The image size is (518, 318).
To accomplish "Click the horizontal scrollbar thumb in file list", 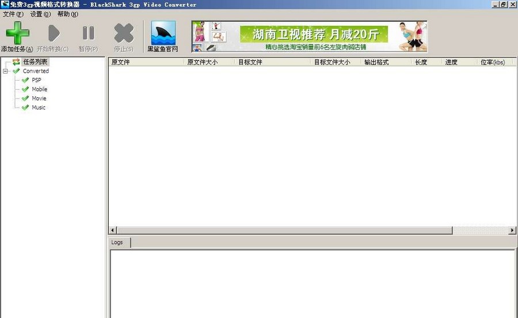I will (284, 230).
